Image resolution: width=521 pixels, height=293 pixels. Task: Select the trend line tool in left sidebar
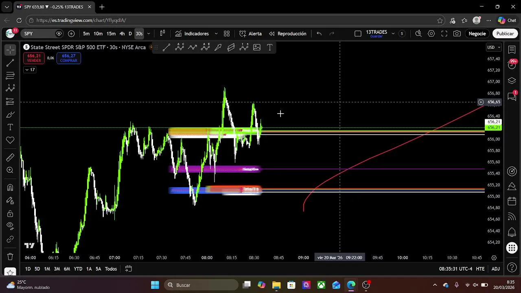10,63
